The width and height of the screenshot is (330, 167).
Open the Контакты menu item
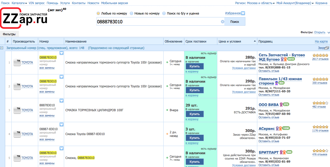(x=79, y=3)
